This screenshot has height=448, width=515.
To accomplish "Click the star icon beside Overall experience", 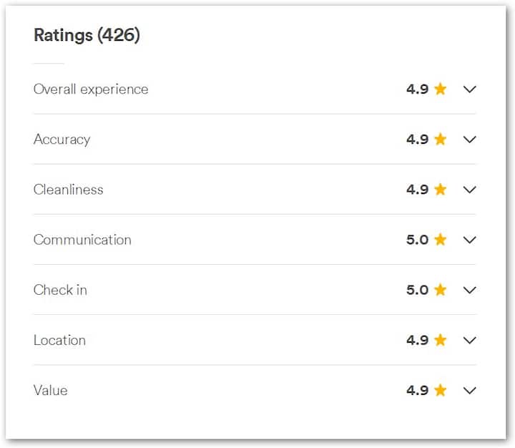I will point(440,89).
